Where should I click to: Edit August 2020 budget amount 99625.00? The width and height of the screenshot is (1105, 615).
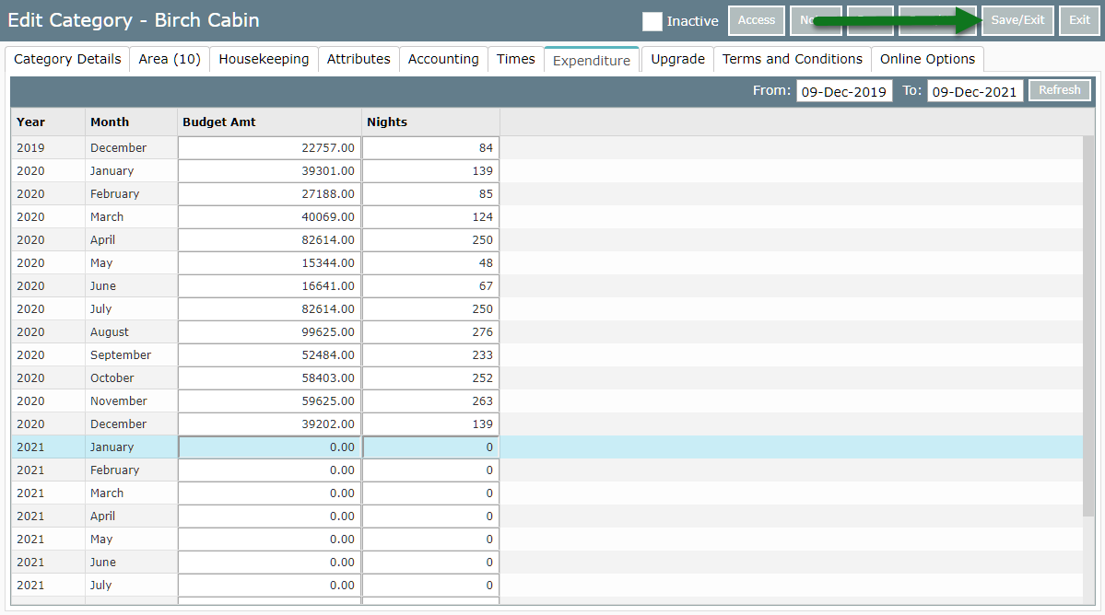(270, 332)
